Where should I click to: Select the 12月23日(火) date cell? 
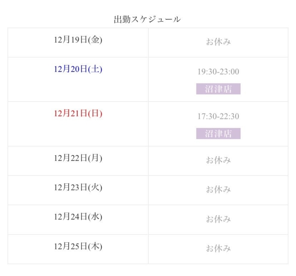pos(78,188)
